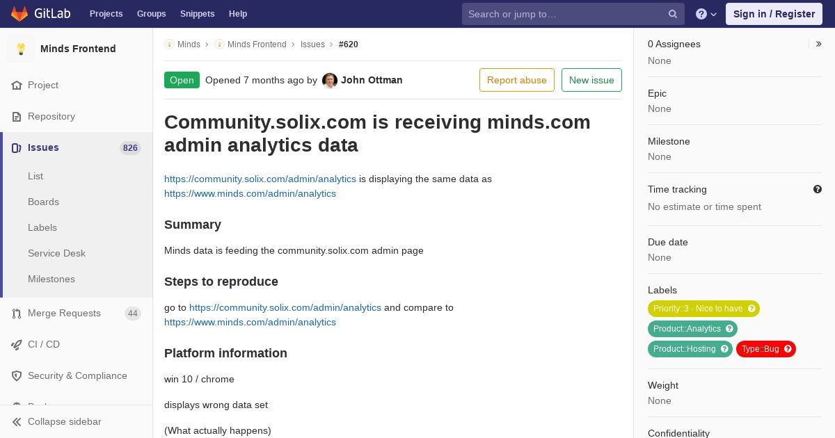The image size is (835, 438).
Task: Click the Minds Frontend project title
Action: click(x=78, y=49)
